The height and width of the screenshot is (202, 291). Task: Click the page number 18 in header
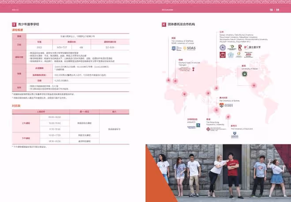271,10
